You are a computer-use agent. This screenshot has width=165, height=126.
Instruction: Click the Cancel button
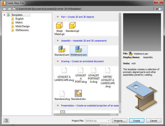coord(154,121)
